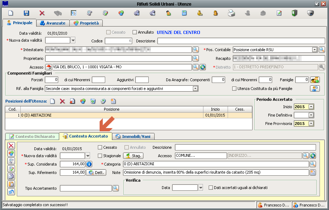Tick 'Utenza Costituita da più Famiglie' checkbox
Image resolution: width=329 pixels, height=210 pixels.
(234, 89)
